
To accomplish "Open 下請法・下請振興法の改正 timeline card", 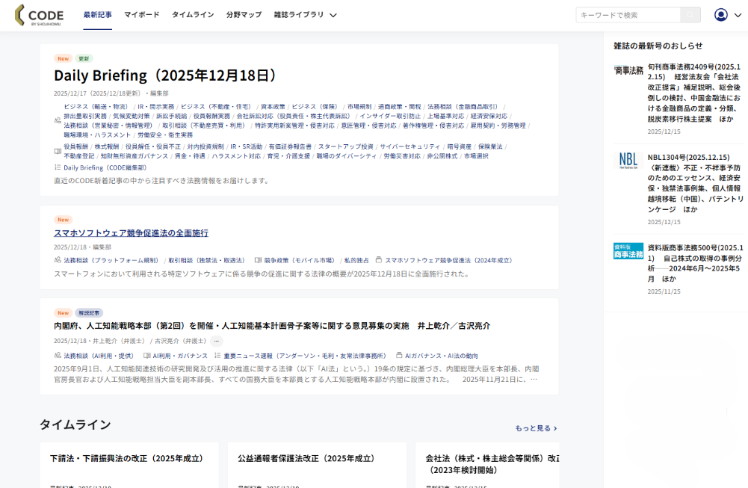I will click(127, 458).
